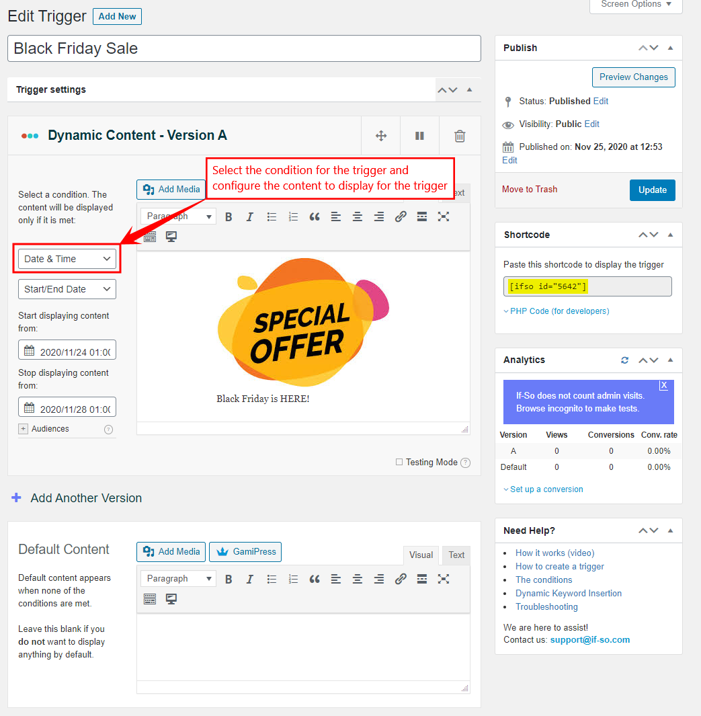Screen dimensions: 701x716
Task: Open fullscreen mode in Default Content editor
Action: [444, 579]
